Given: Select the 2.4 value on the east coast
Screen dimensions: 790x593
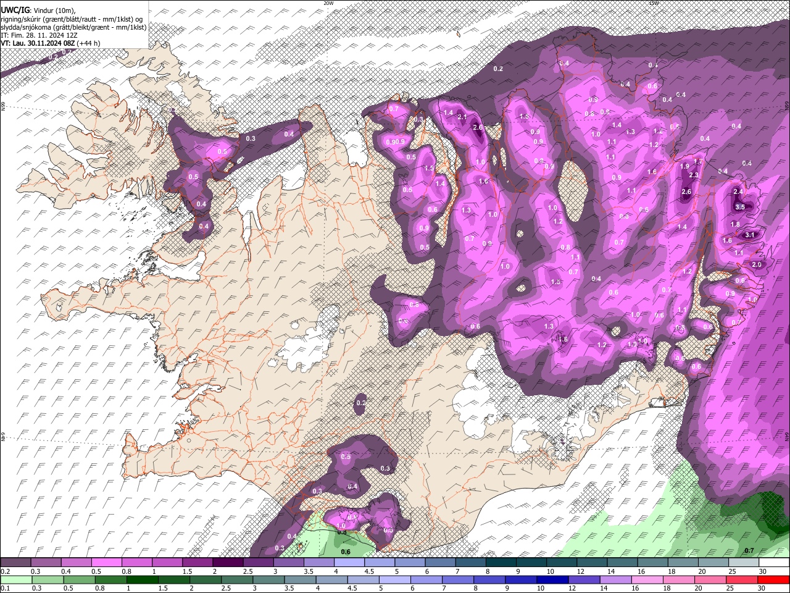Looking at the screenshot, I should [x=738, y=192].
